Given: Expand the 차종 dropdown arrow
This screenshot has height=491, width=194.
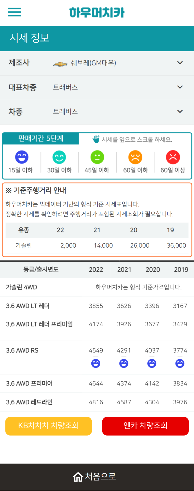Looking at the screenshot, I should coord(180,111).
